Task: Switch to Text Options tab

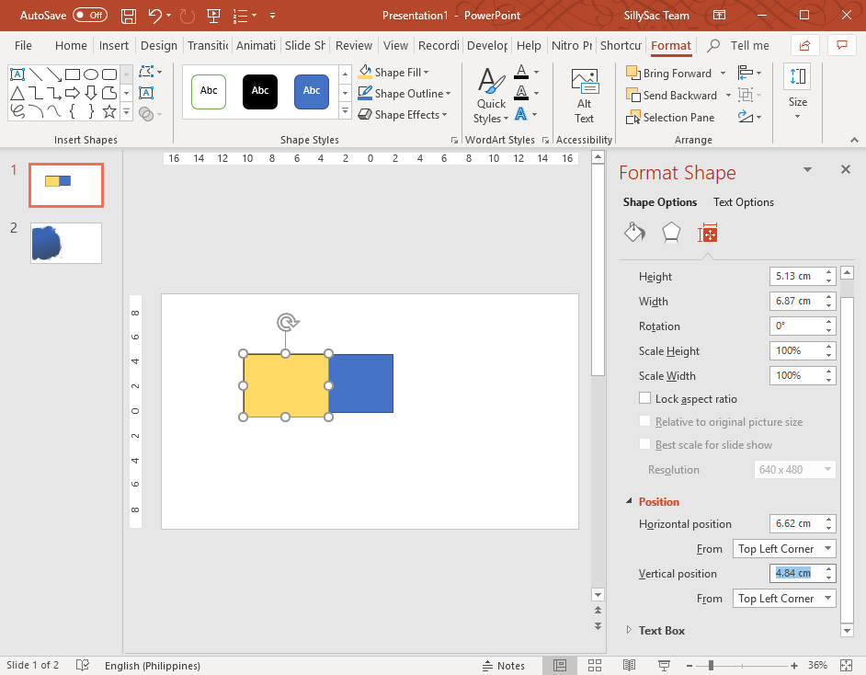Action: [743, 202]
